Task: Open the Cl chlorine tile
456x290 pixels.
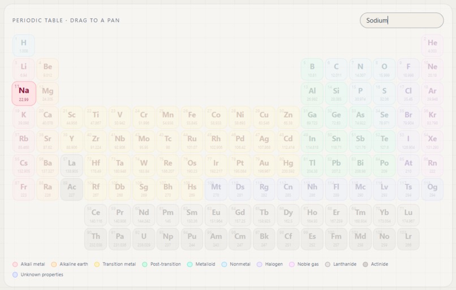Action: pyautogui.click(x=408, y=94)
